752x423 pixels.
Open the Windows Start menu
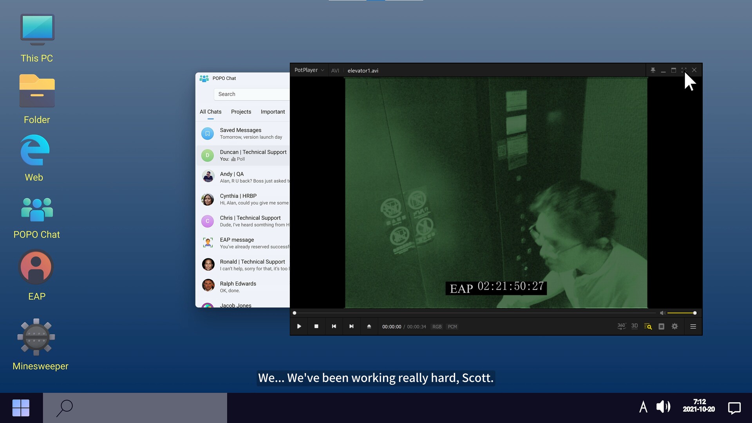point(21,408)
